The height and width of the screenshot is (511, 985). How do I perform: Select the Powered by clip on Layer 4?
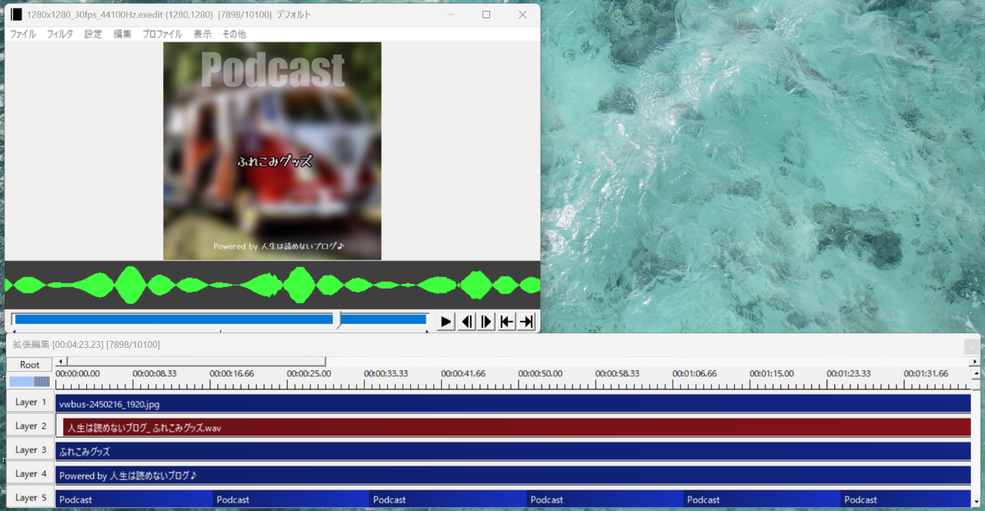coord(513,476)
